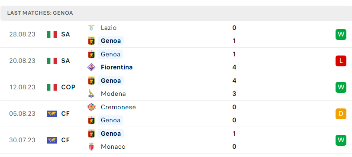Select the Cremonese team name
Image resolution: width=352 pixels, height=157 pixels.
tap(118, 107)
